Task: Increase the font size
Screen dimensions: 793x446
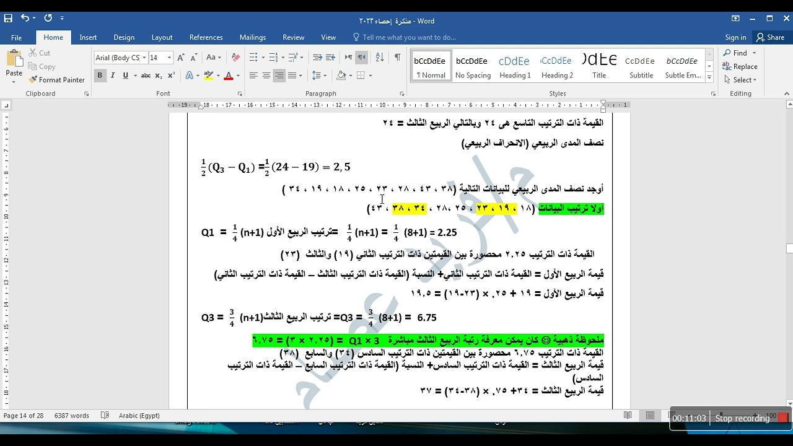Action: [x=181, y=58]
